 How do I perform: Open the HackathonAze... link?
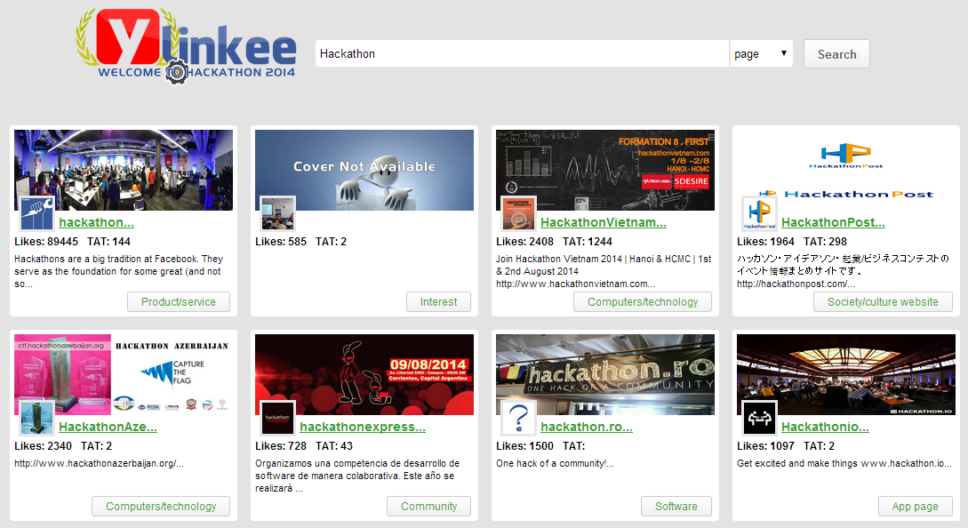pos(108,427)
